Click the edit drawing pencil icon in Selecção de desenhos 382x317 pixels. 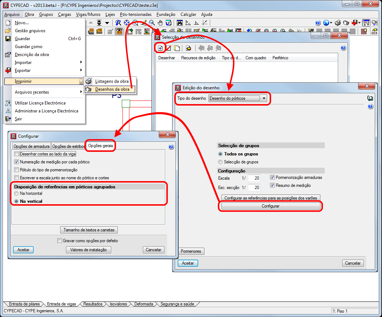(168, 48)
